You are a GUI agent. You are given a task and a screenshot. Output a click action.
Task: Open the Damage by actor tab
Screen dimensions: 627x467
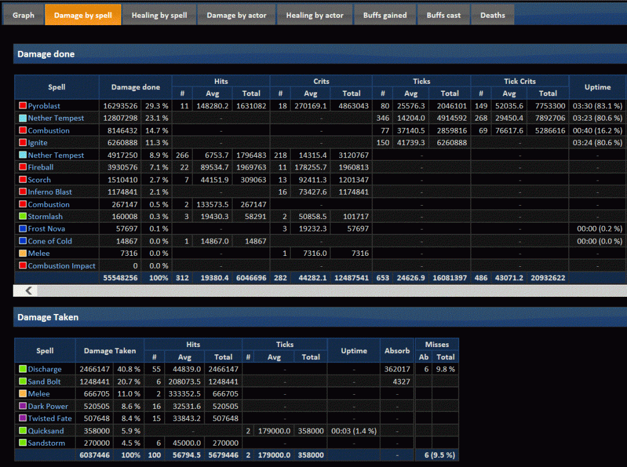[x=236, y=15]
